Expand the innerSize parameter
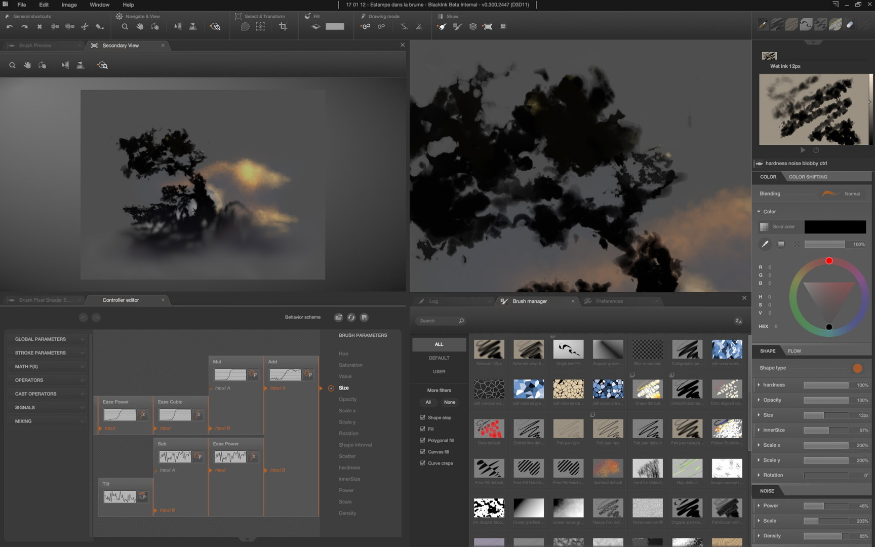The height and width of the screenshot is (547, 875). click(759, 430)
